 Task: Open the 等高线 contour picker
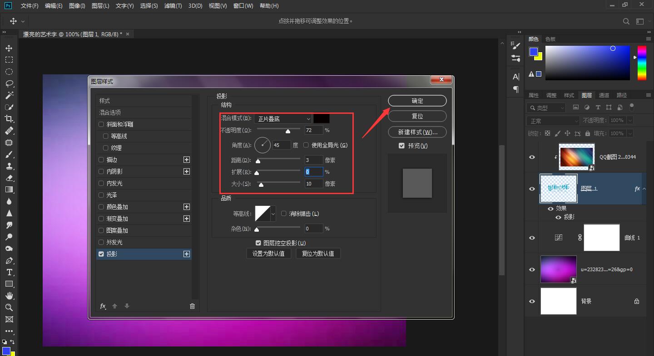[265, 213]
